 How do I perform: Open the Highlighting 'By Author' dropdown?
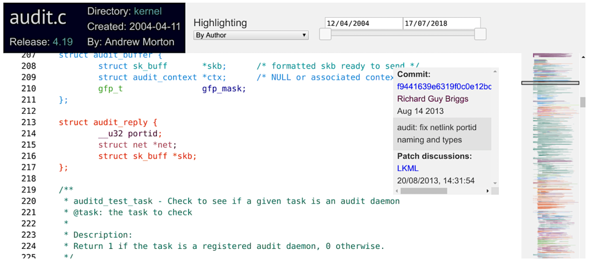250,35
